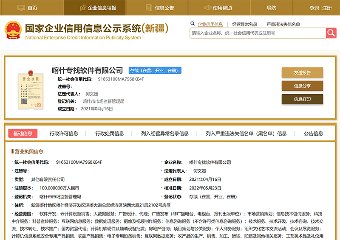
Task: Click the 信息分享 button
Action: tap(302, 86)
